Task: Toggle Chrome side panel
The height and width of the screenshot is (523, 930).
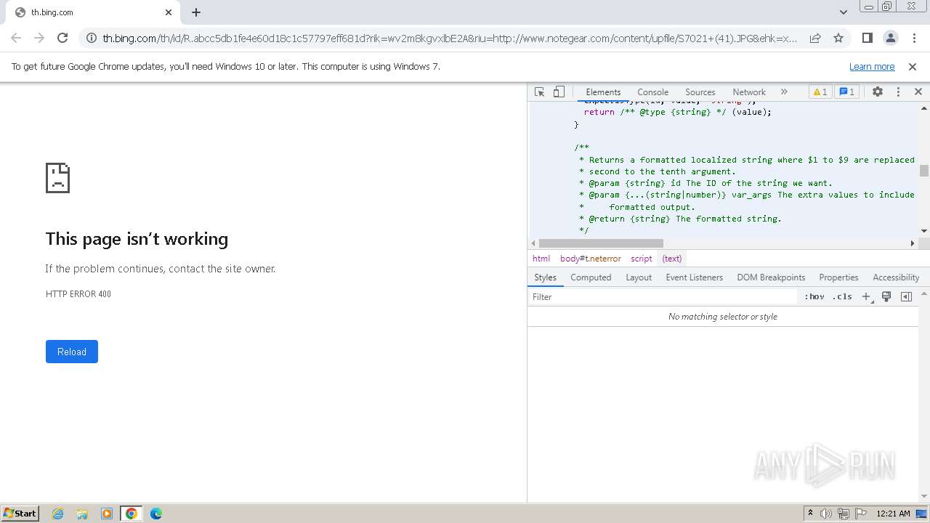Action: (x=867, y=38)
